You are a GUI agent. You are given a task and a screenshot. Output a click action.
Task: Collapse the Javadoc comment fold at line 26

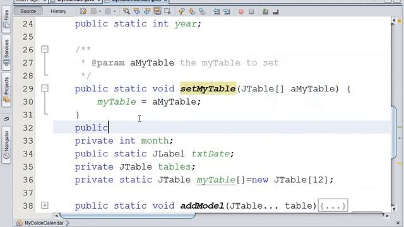click(45, 49)
